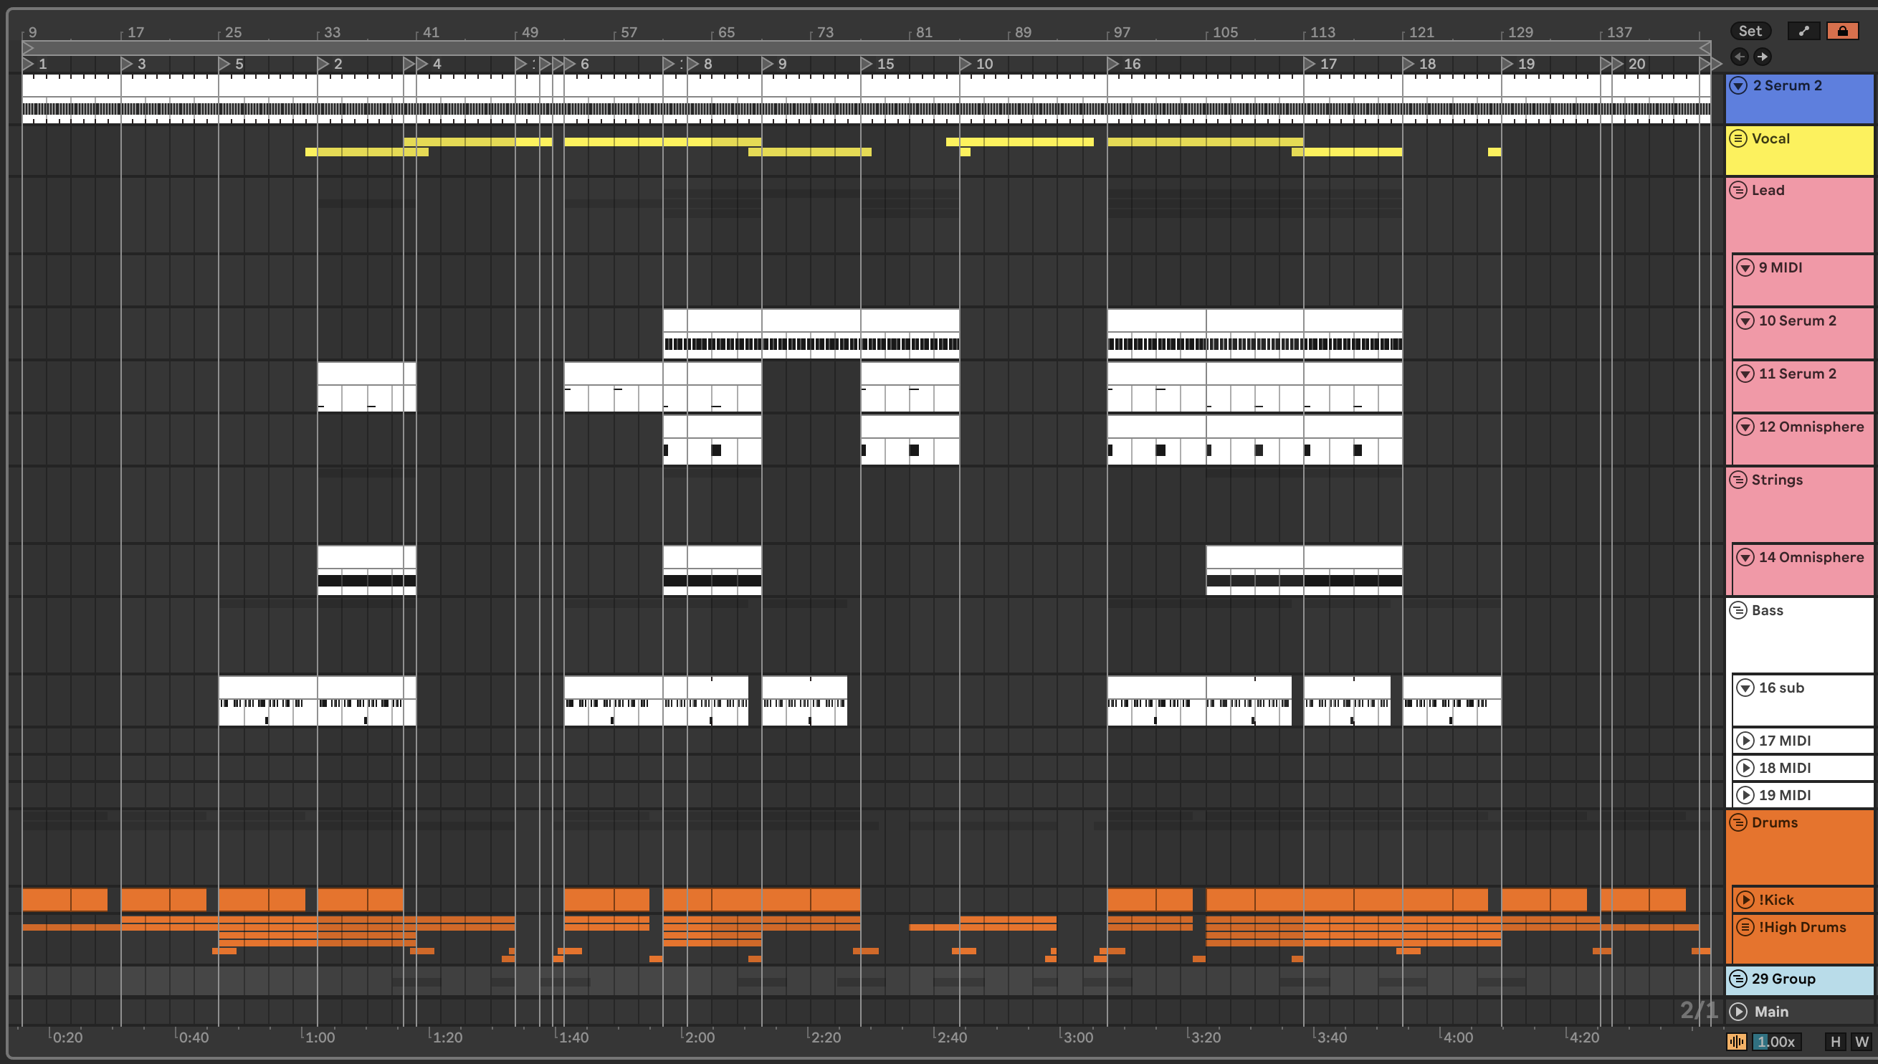
Task: Collapse the 14 Omnisphere track
Action: 1746,557
